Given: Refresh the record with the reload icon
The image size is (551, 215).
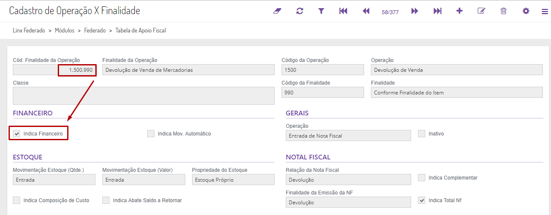Looking at the screenshot, I should pos(299,11).
